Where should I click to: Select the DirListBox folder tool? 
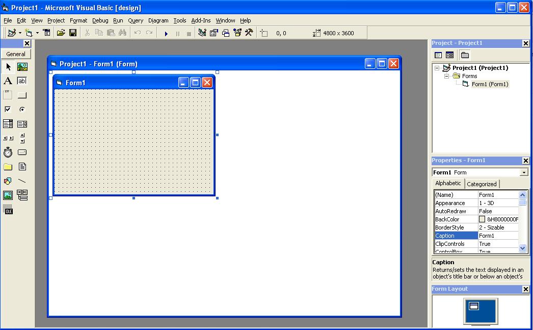click(8, 167)
